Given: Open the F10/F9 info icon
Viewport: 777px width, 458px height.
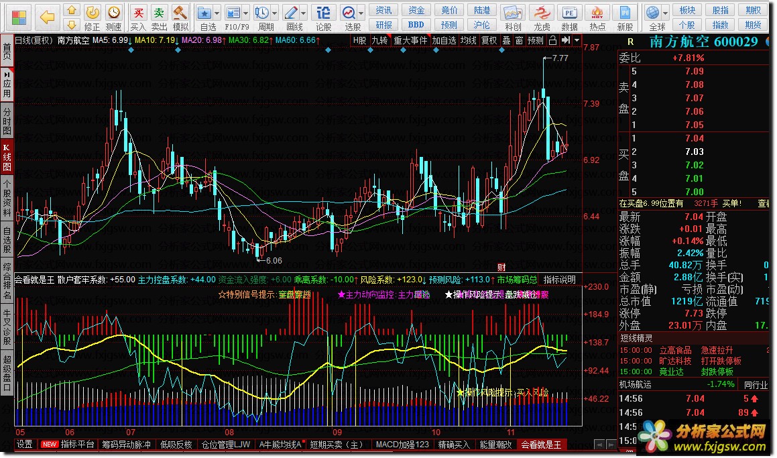Looking at the screenshot, I should (233, 12).
